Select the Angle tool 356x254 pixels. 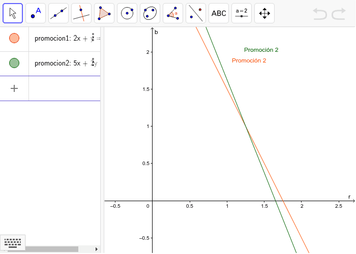(x=173, y=13)
